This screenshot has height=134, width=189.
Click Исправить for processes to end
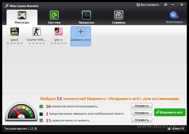coord(142,113)
